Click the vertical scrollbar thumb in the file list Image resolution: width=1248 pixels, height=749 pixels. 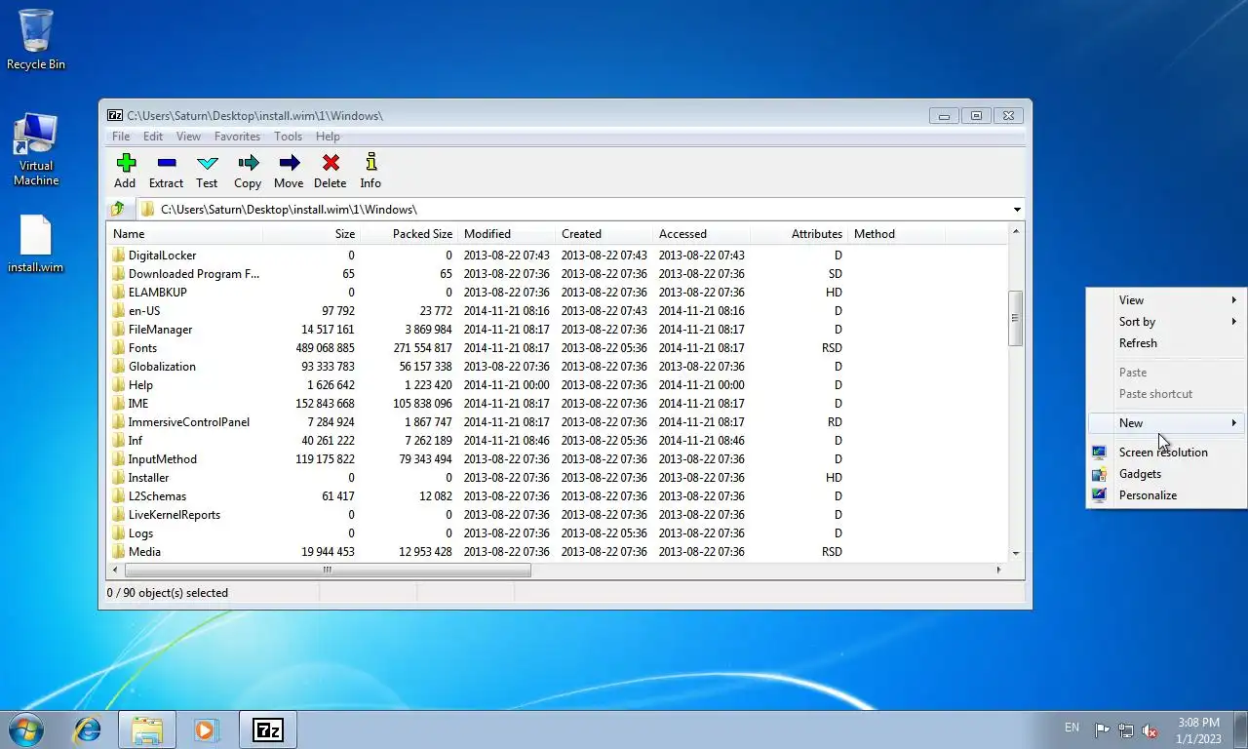(x=1015, y=318)
